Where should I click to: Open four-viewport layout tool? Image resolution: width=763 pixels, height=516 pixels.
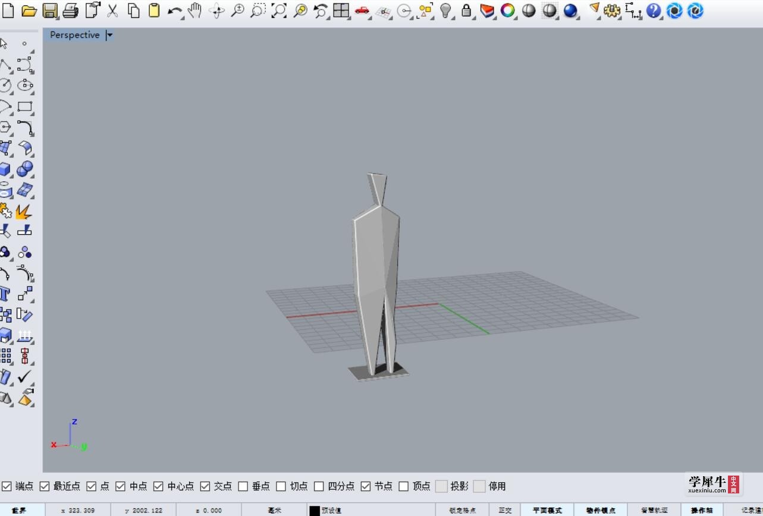coord(341,11)
